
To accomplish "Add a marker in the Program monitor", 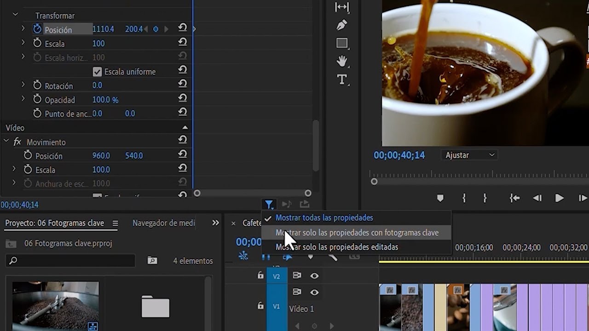I will [x=440, y=198].
